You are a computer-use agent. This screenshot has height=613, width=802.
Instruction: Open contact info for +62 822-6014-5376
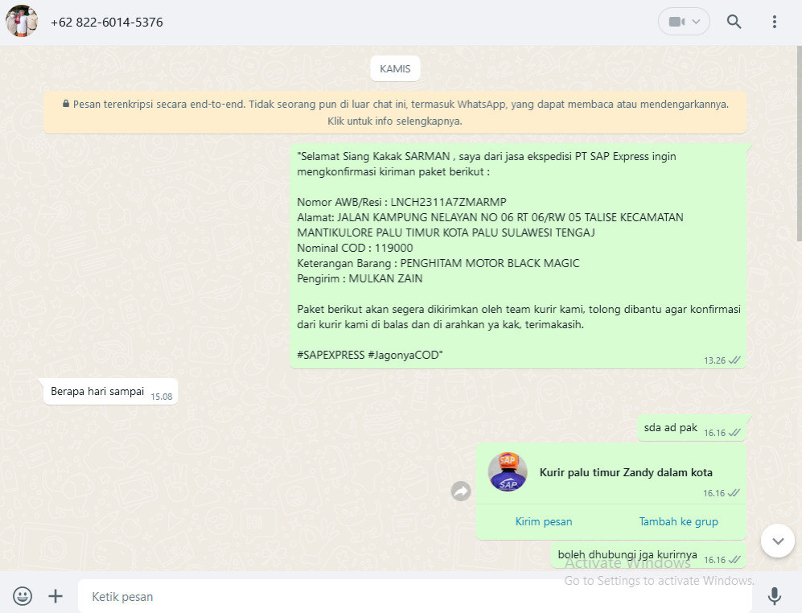point(106,22)
